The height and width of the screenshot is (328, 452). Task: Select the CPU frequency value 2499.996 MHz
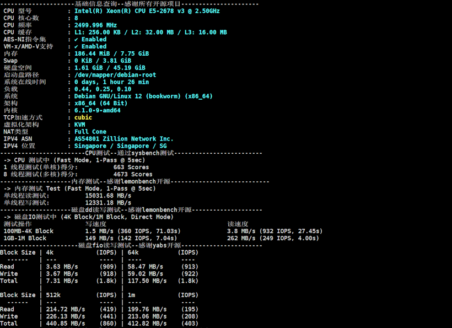coord(95,25)
